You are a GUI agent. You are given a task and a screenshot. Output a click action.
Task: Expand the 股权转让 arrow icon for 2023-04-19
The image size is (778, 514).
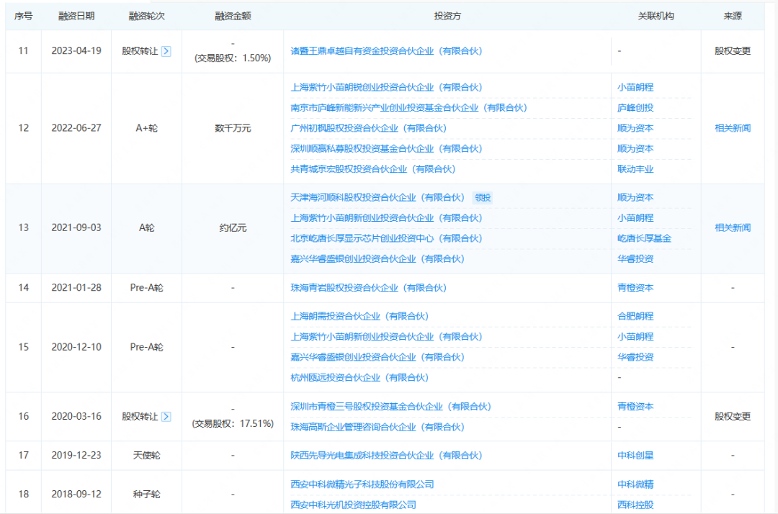[x=166, y=51]
